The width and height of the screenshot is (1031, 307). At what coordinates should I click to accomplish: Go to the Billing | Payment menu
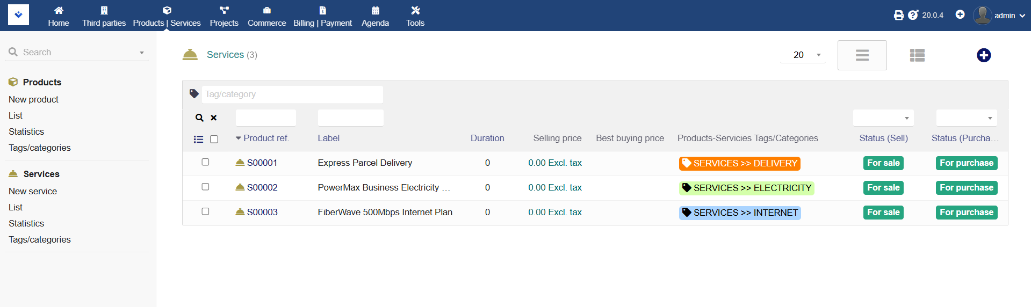pyautogui.click(x=322, y=16)
